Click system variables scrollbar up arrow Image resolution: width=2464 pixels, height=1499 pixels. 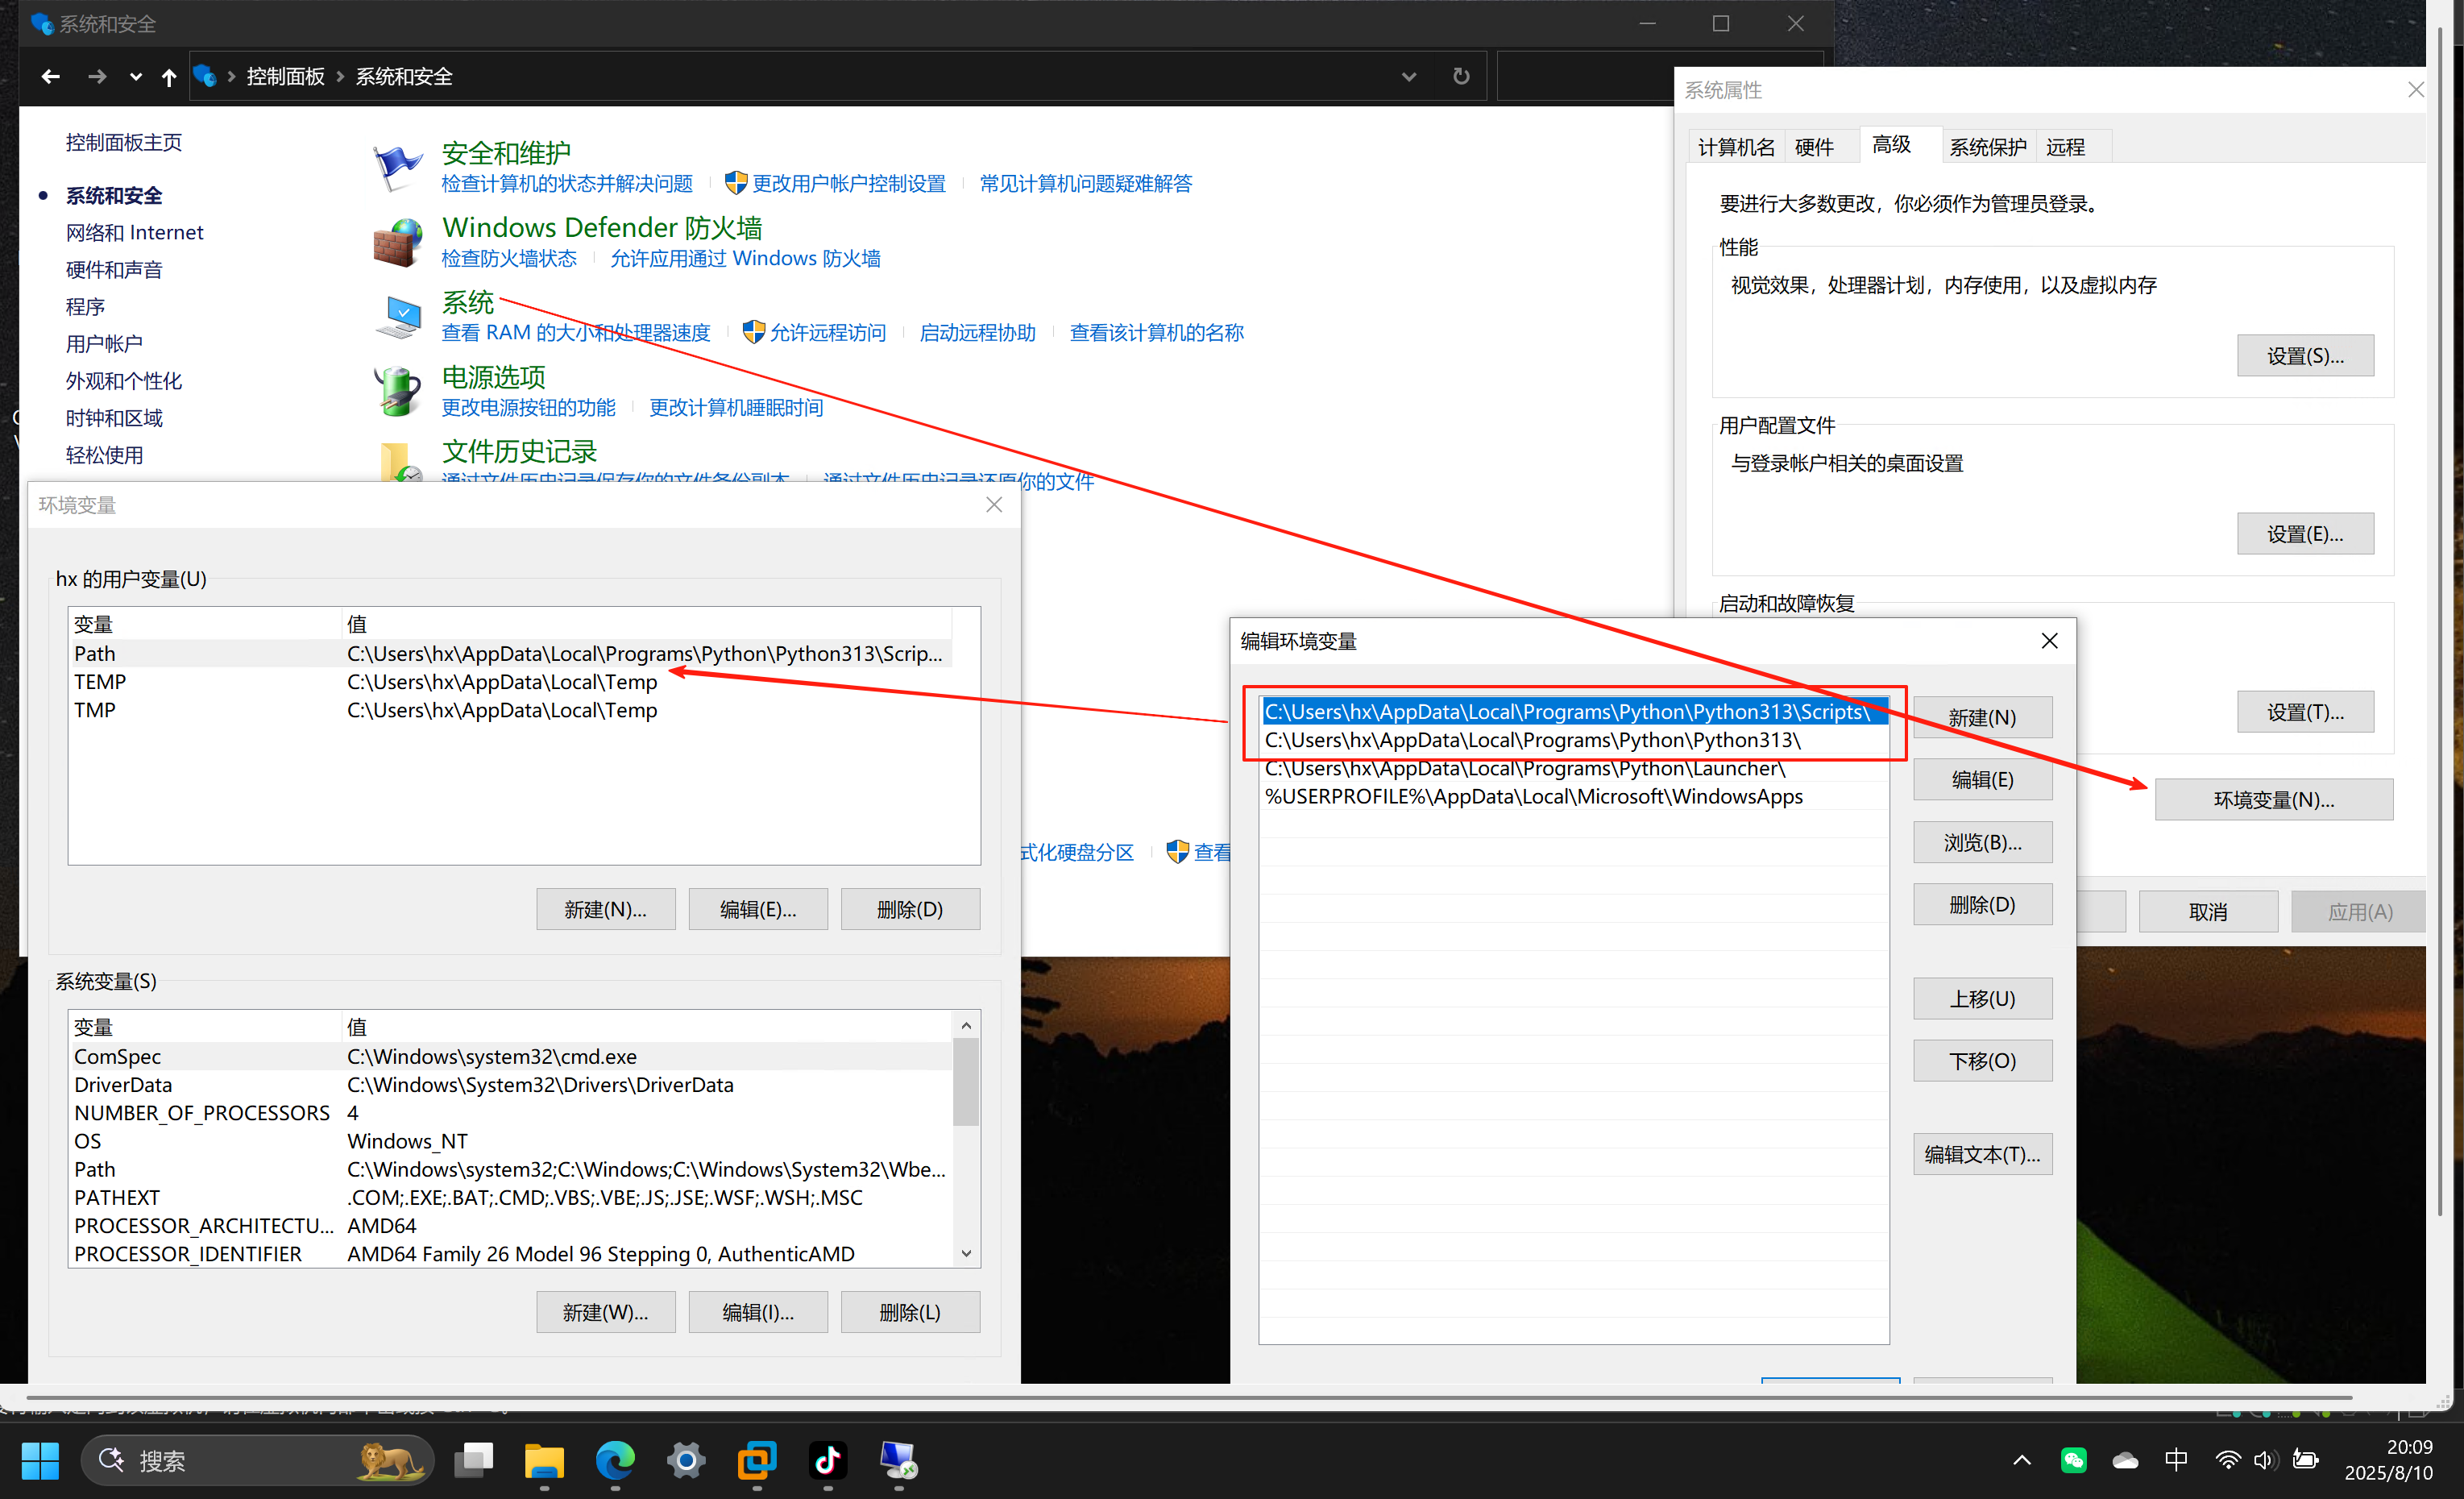[966, 1025]
